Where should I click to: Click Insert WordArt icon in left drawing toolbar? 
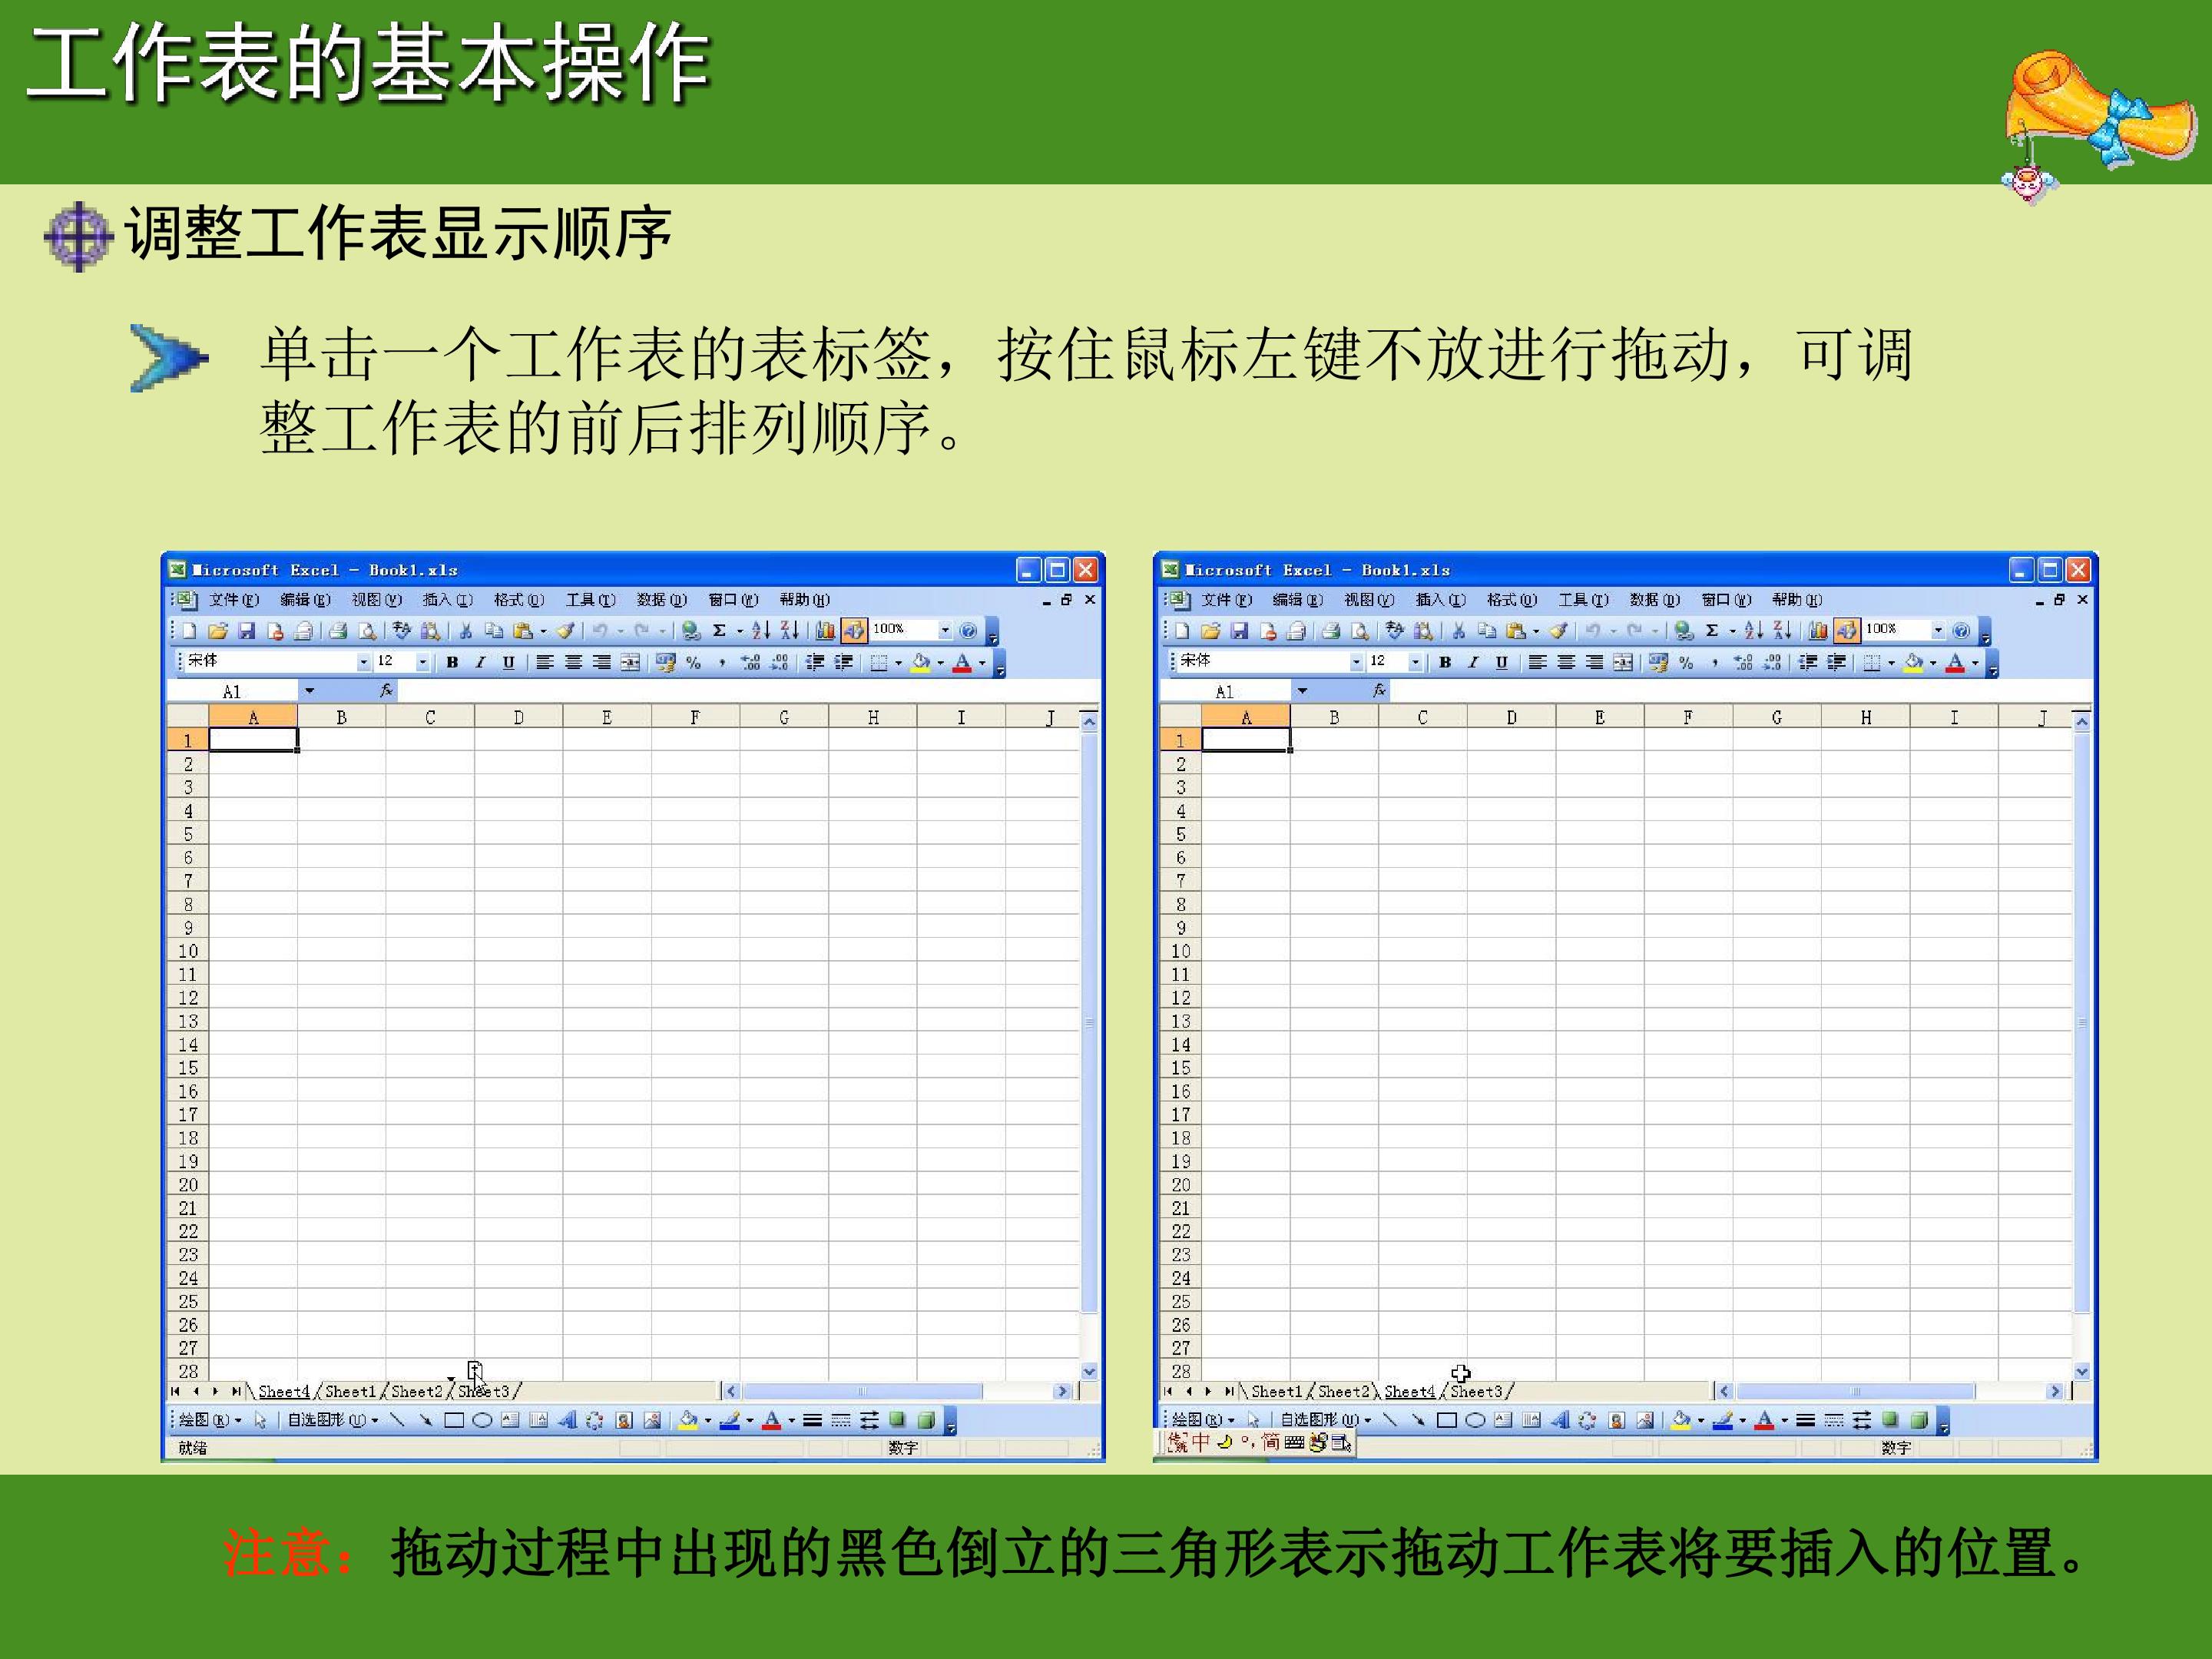(567, 1420)
